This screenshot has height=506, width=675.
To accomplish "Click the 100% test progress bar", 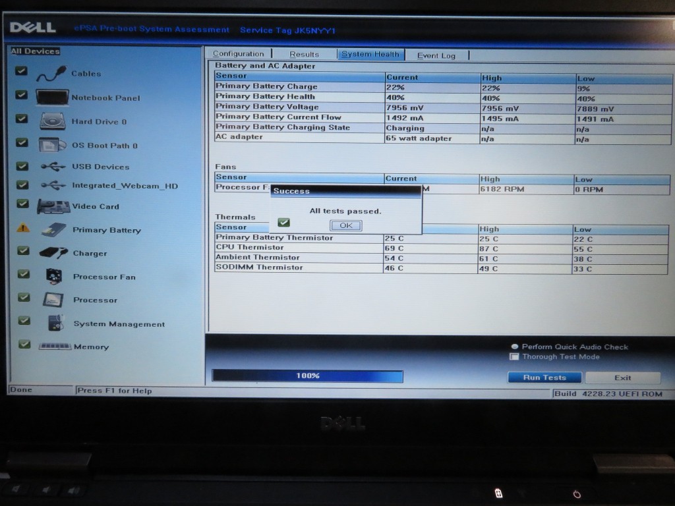I will tap(308, 376).
